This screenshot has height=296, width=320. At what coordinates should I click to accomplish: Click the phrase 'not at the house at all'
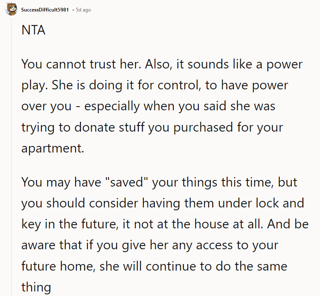click(198, 224)
